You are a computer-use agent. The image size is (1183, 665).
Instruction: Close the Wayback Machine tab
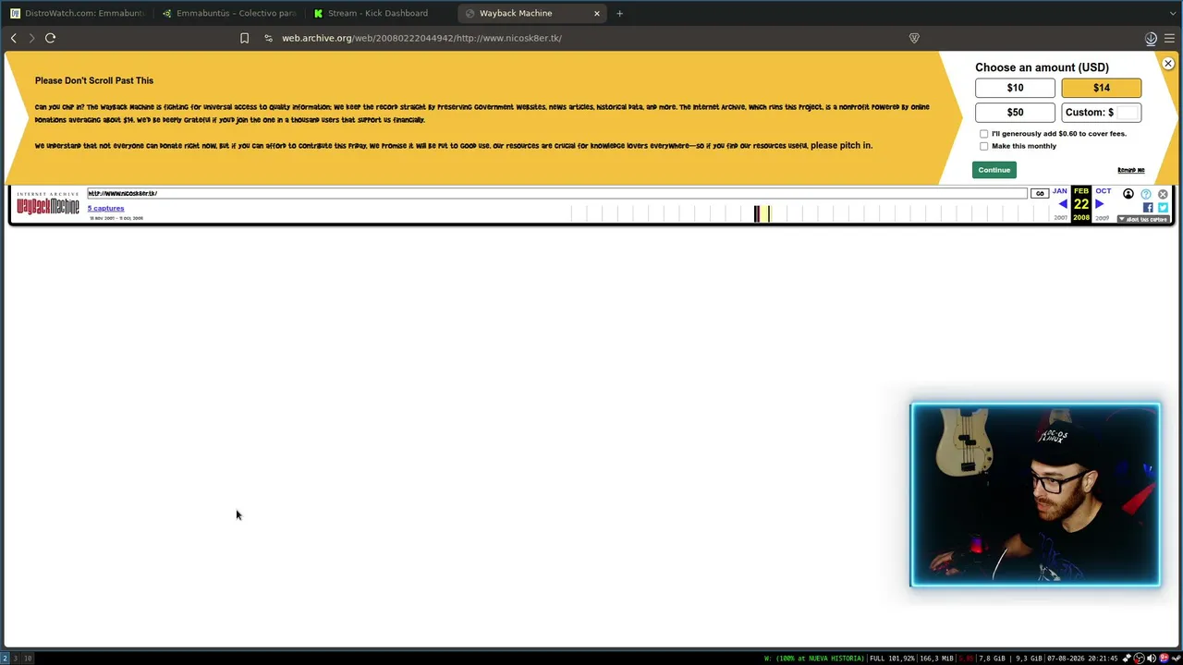coord(596,13)
